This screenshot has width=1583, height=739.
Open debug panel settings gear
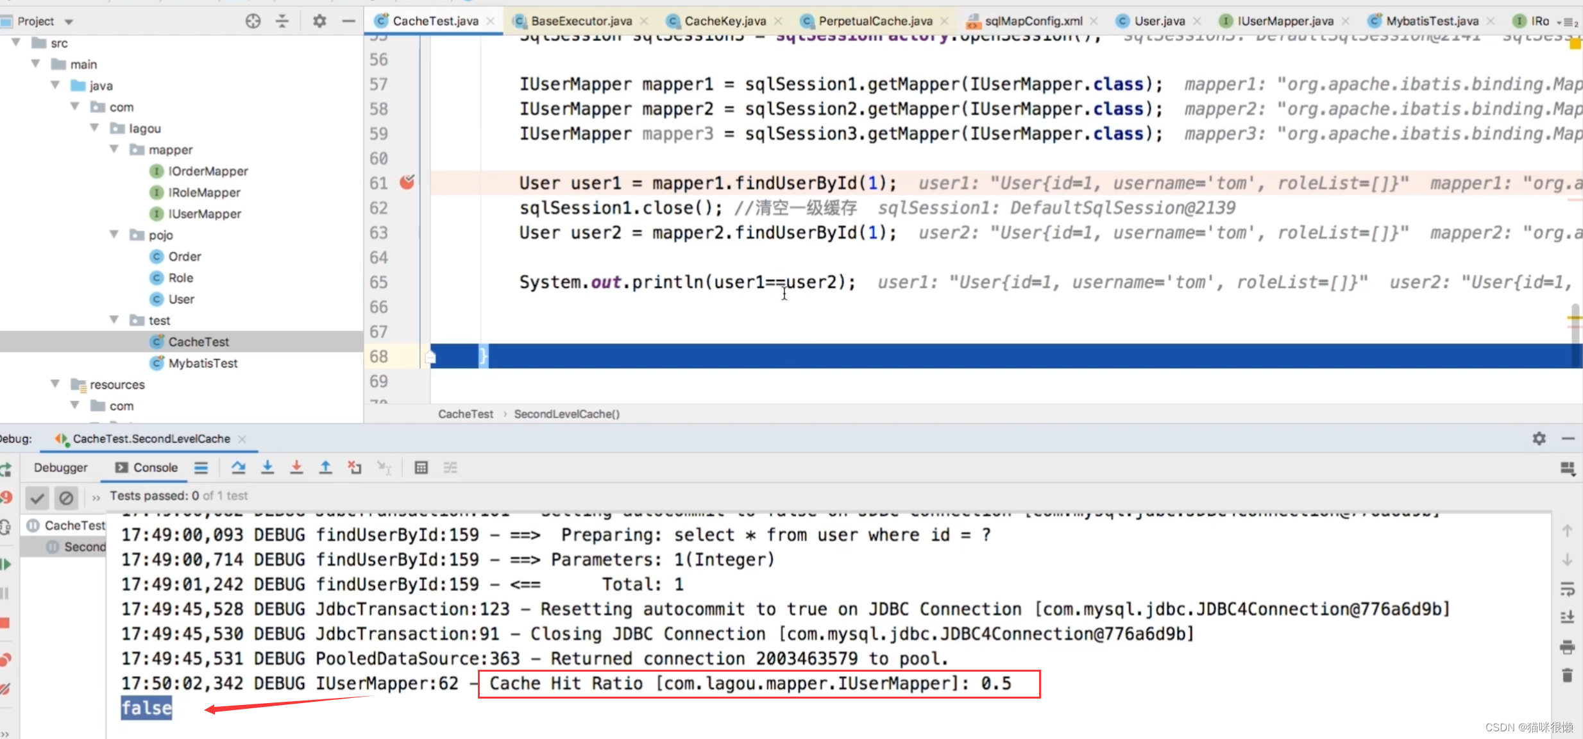click(x=1539, y=439)
